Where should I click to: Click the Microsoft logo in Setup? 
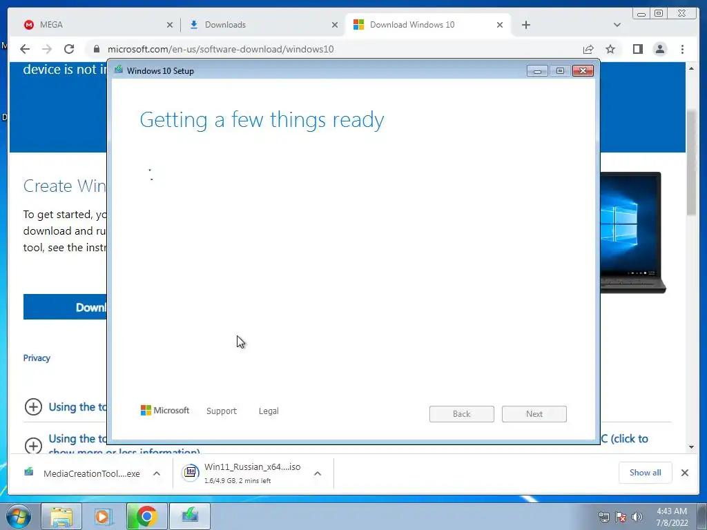tap(165, 410)
